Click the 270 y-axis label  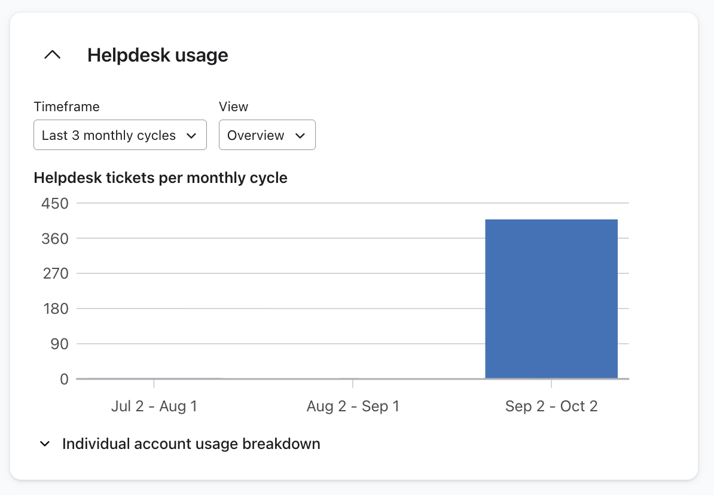pyautogui.click(x=55, y=274)
